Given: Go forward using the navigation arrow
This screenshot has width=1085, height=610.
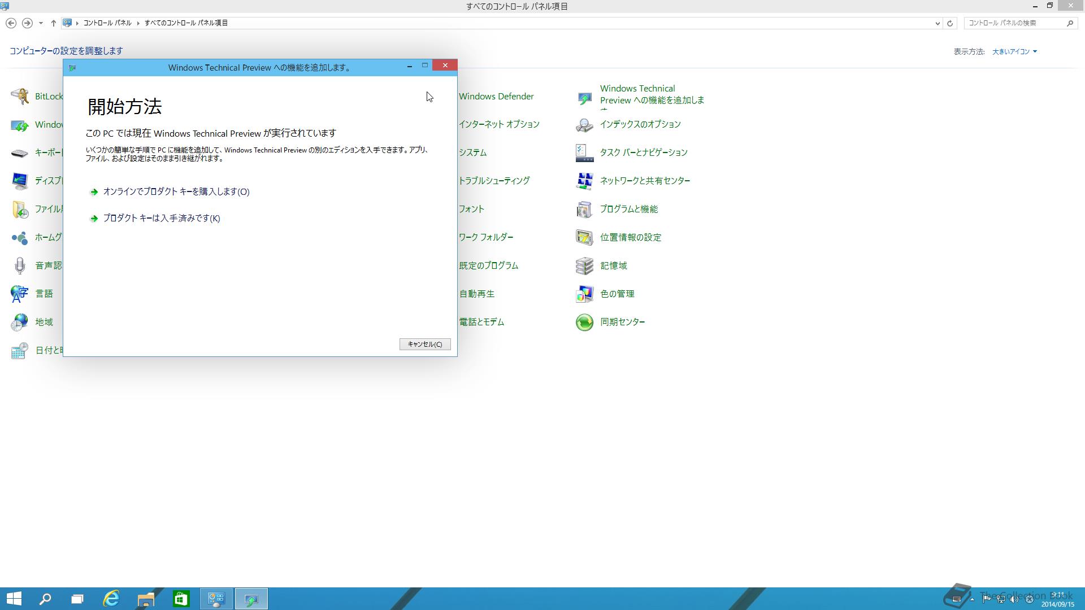Looking at the screenshot, I should tap(27, 23).
